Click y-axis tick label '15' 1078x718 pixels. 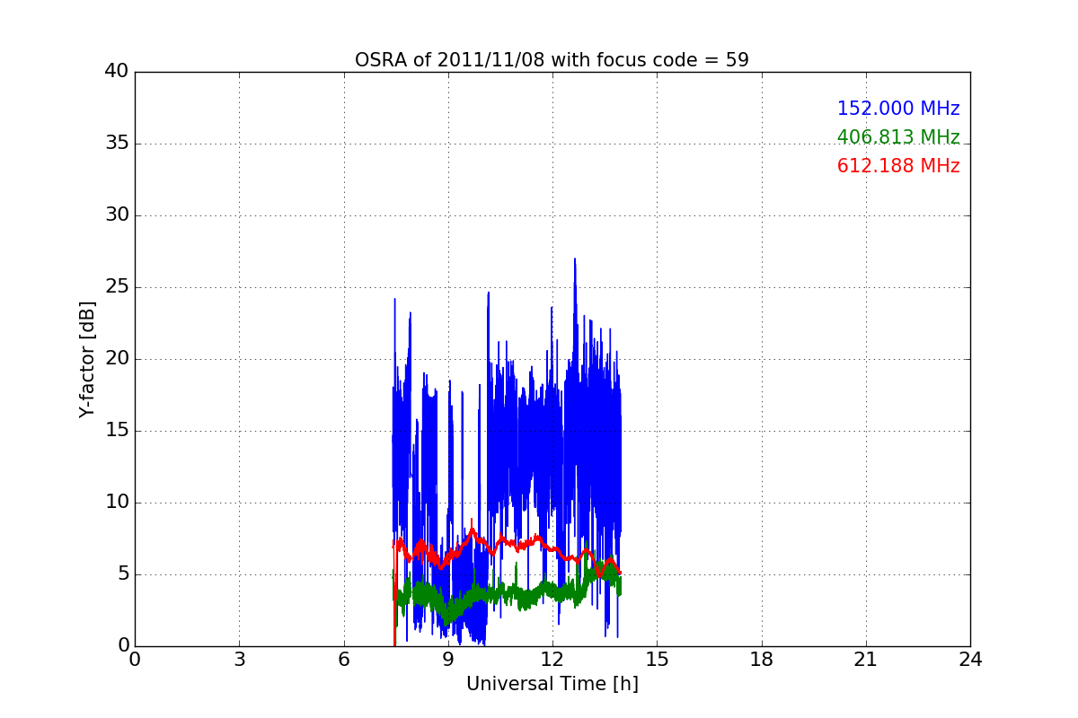click(x=117, y=431)
